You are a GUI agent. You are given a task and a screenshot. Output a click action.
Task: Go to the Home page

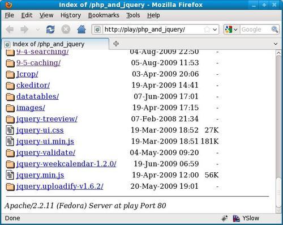click(82, 29)
